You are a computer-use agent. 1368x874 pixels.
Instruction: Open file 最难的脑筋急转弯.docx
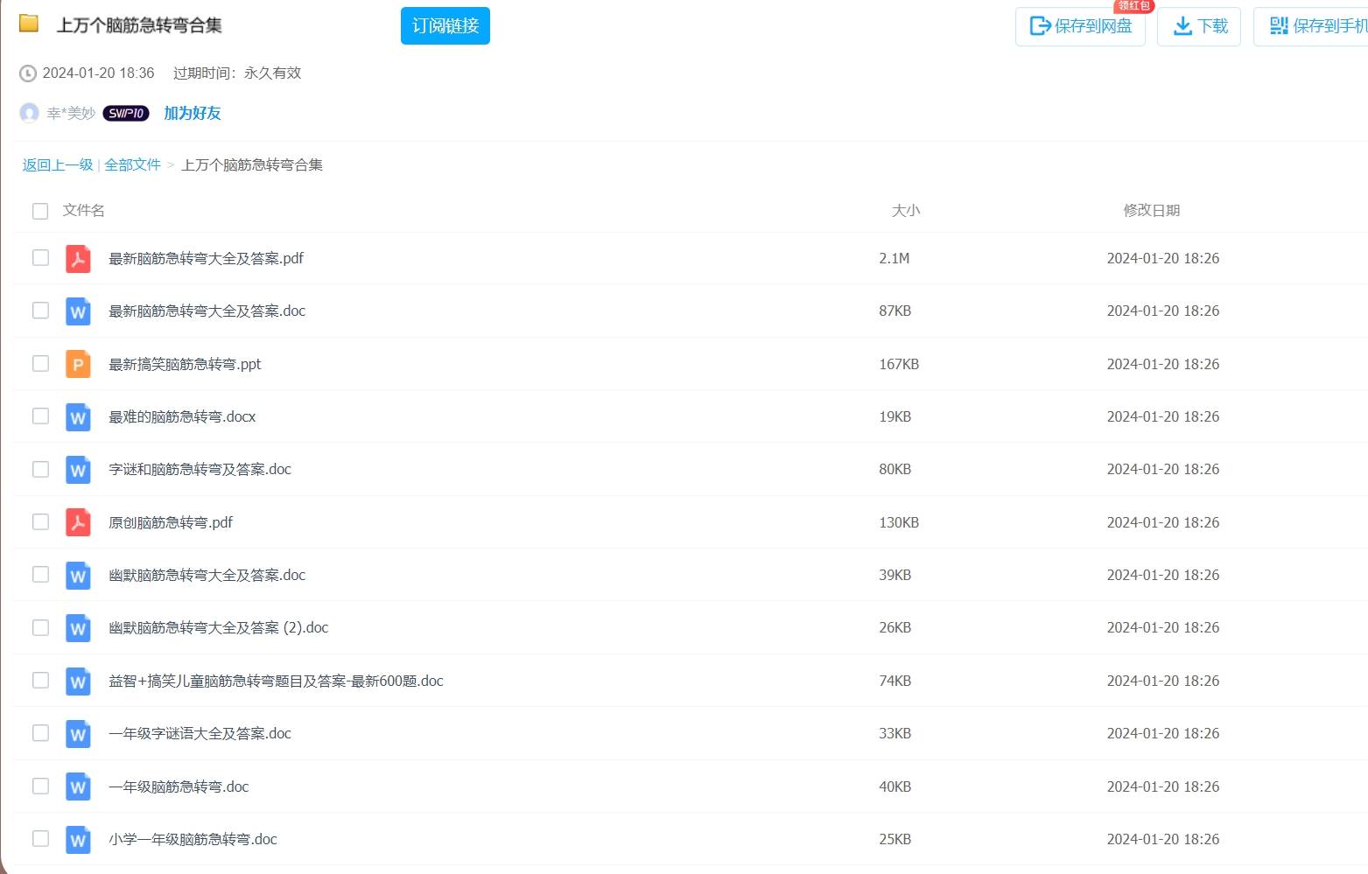click(182, 416)
